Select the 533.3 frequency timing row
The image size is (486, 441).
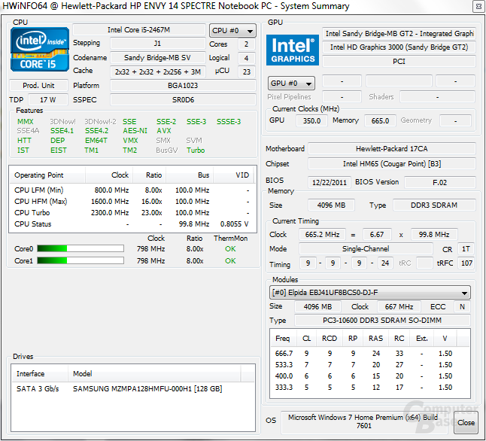(x=370, y=365)
